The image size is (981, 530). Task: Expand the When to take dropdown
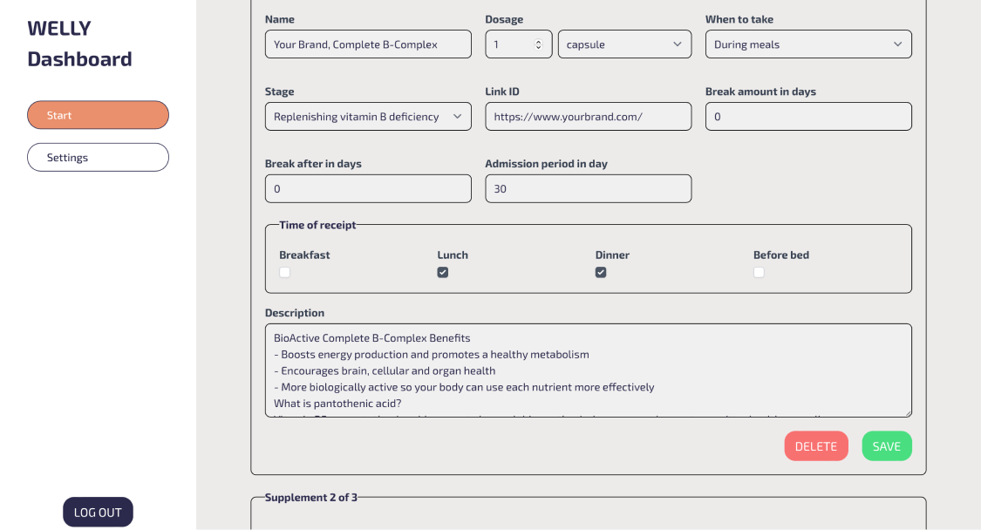808,44
